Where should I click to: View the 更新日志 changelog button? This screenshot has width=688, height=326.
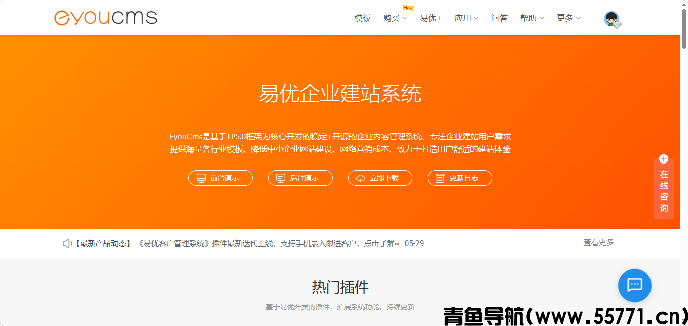460,178
